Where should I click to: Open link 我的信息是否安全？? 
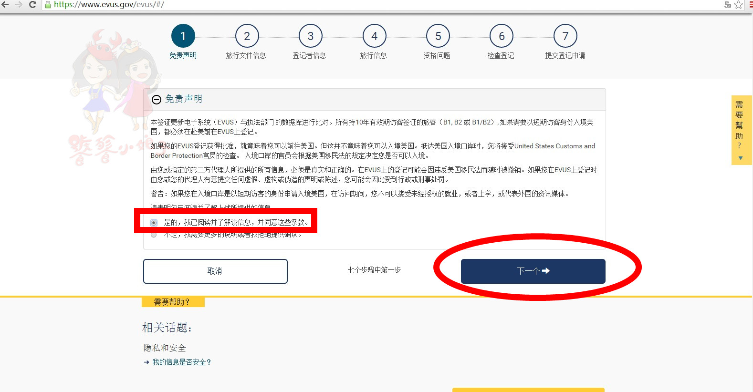181,362
